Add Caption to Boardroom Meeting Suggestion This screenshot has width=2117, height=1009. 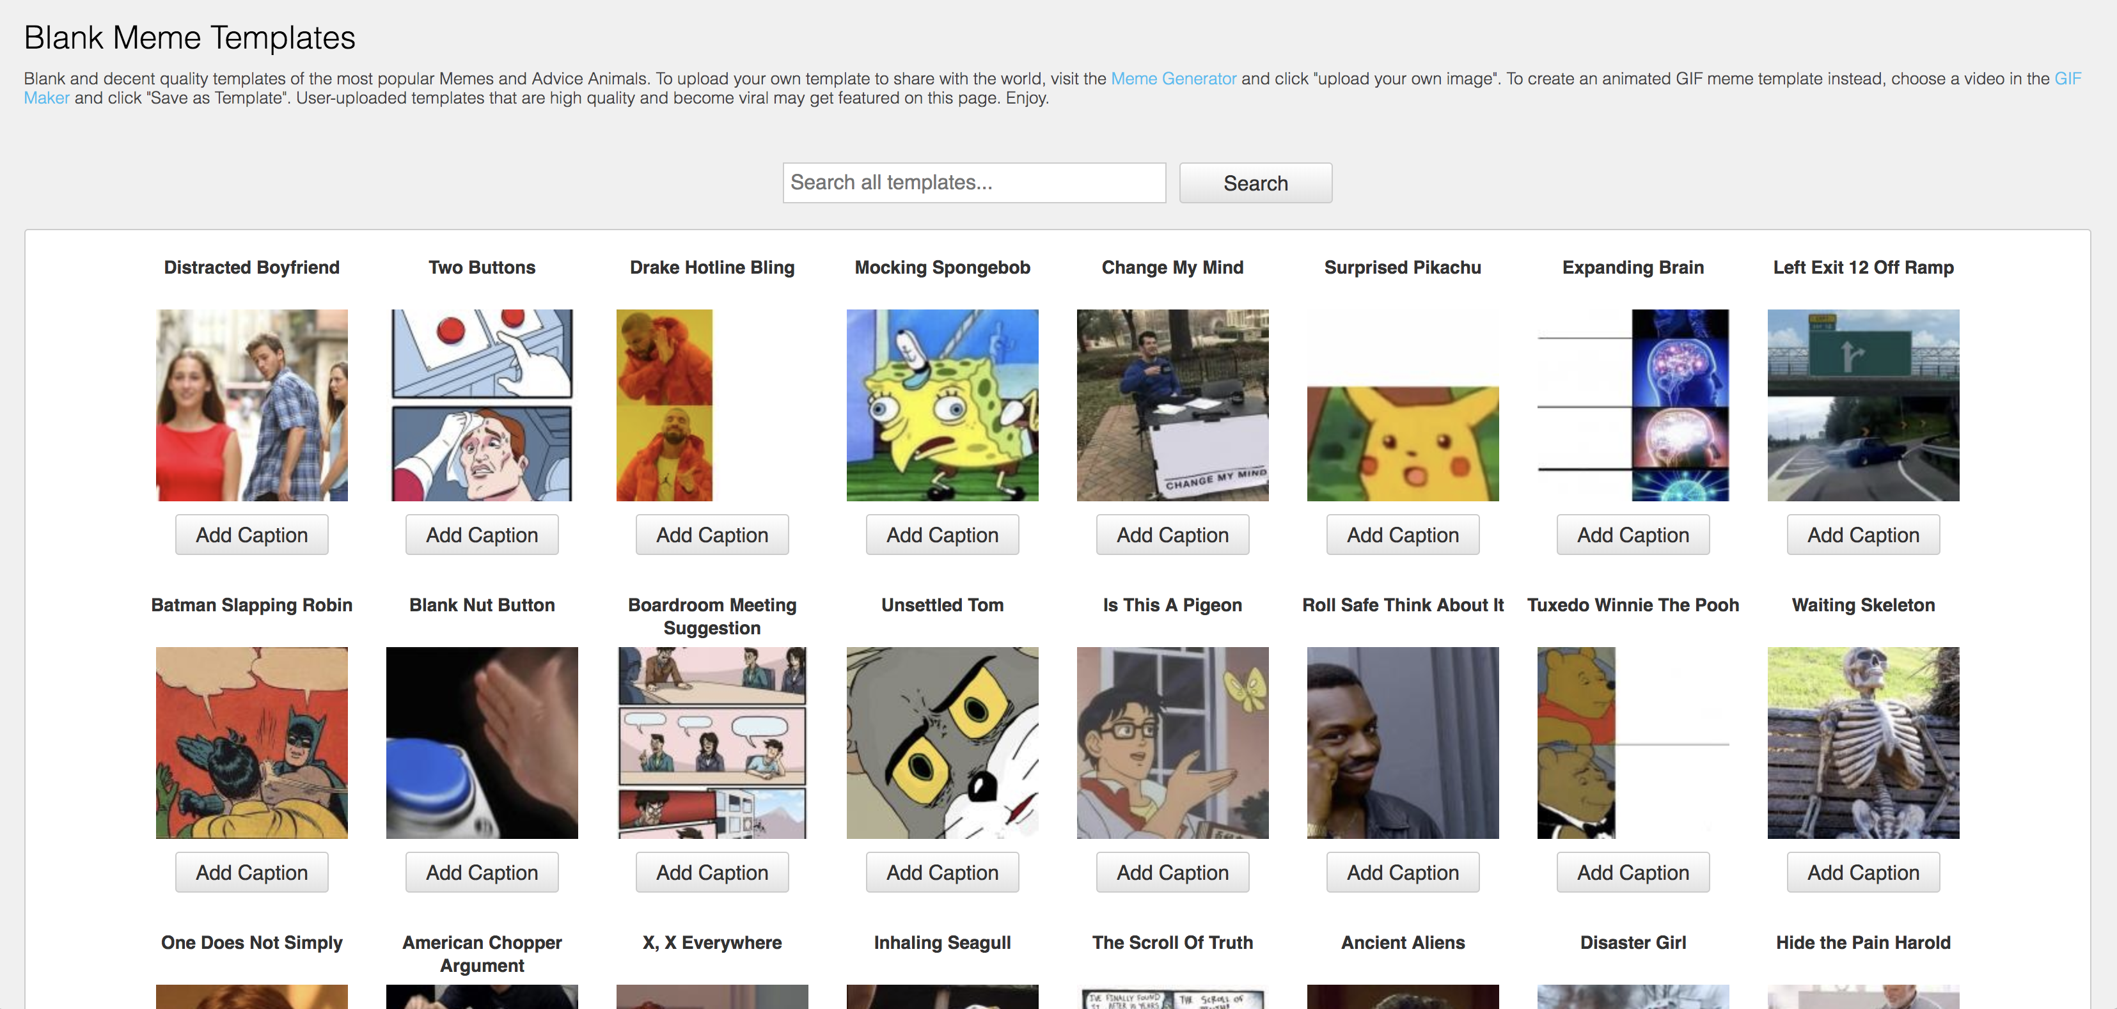tap(712, 873)
